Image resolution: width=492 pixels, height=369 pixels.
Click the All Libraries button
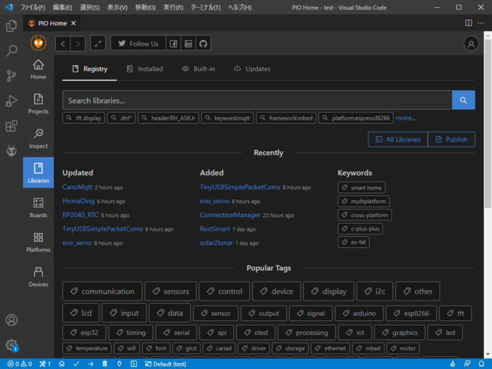point(398,139)
